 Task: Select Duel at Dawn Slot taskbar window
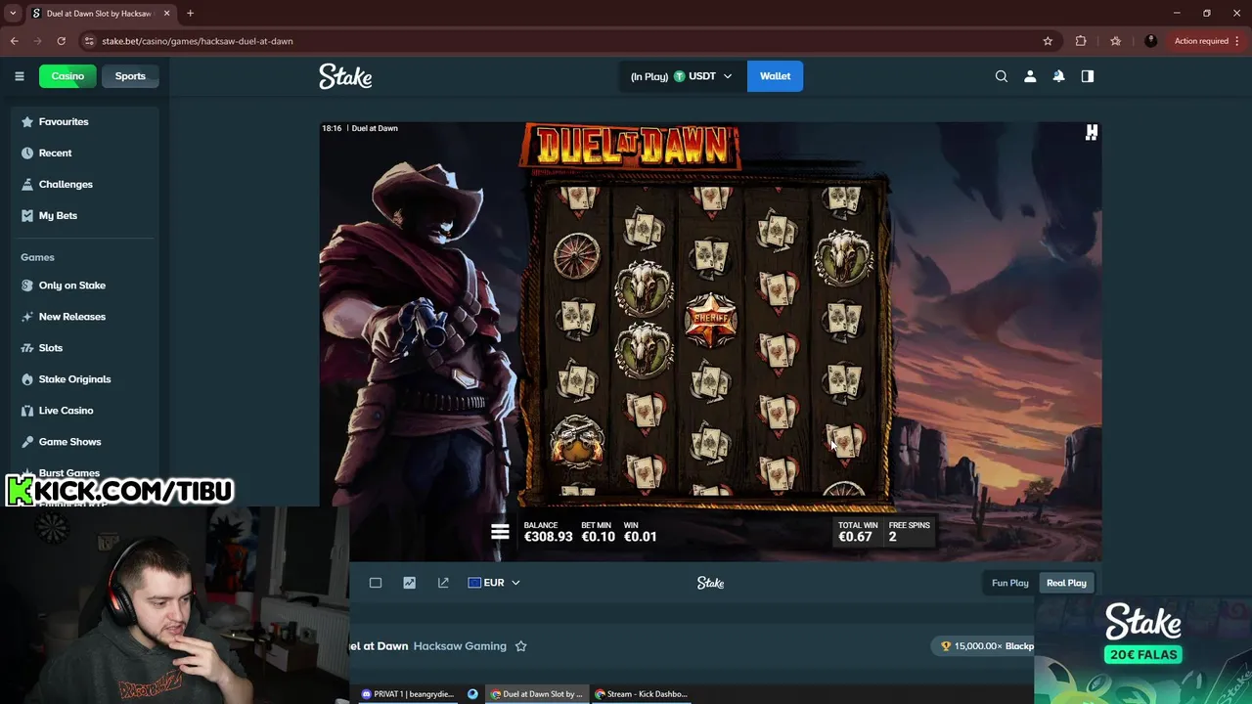click(537, 694)
